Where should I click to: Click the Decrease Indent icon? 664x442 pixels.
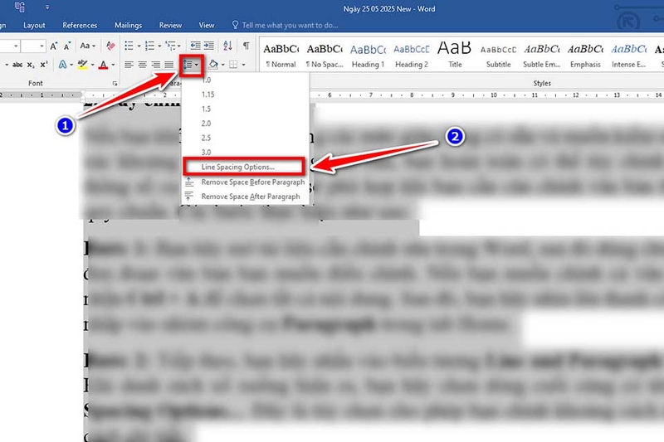[195, 46]
